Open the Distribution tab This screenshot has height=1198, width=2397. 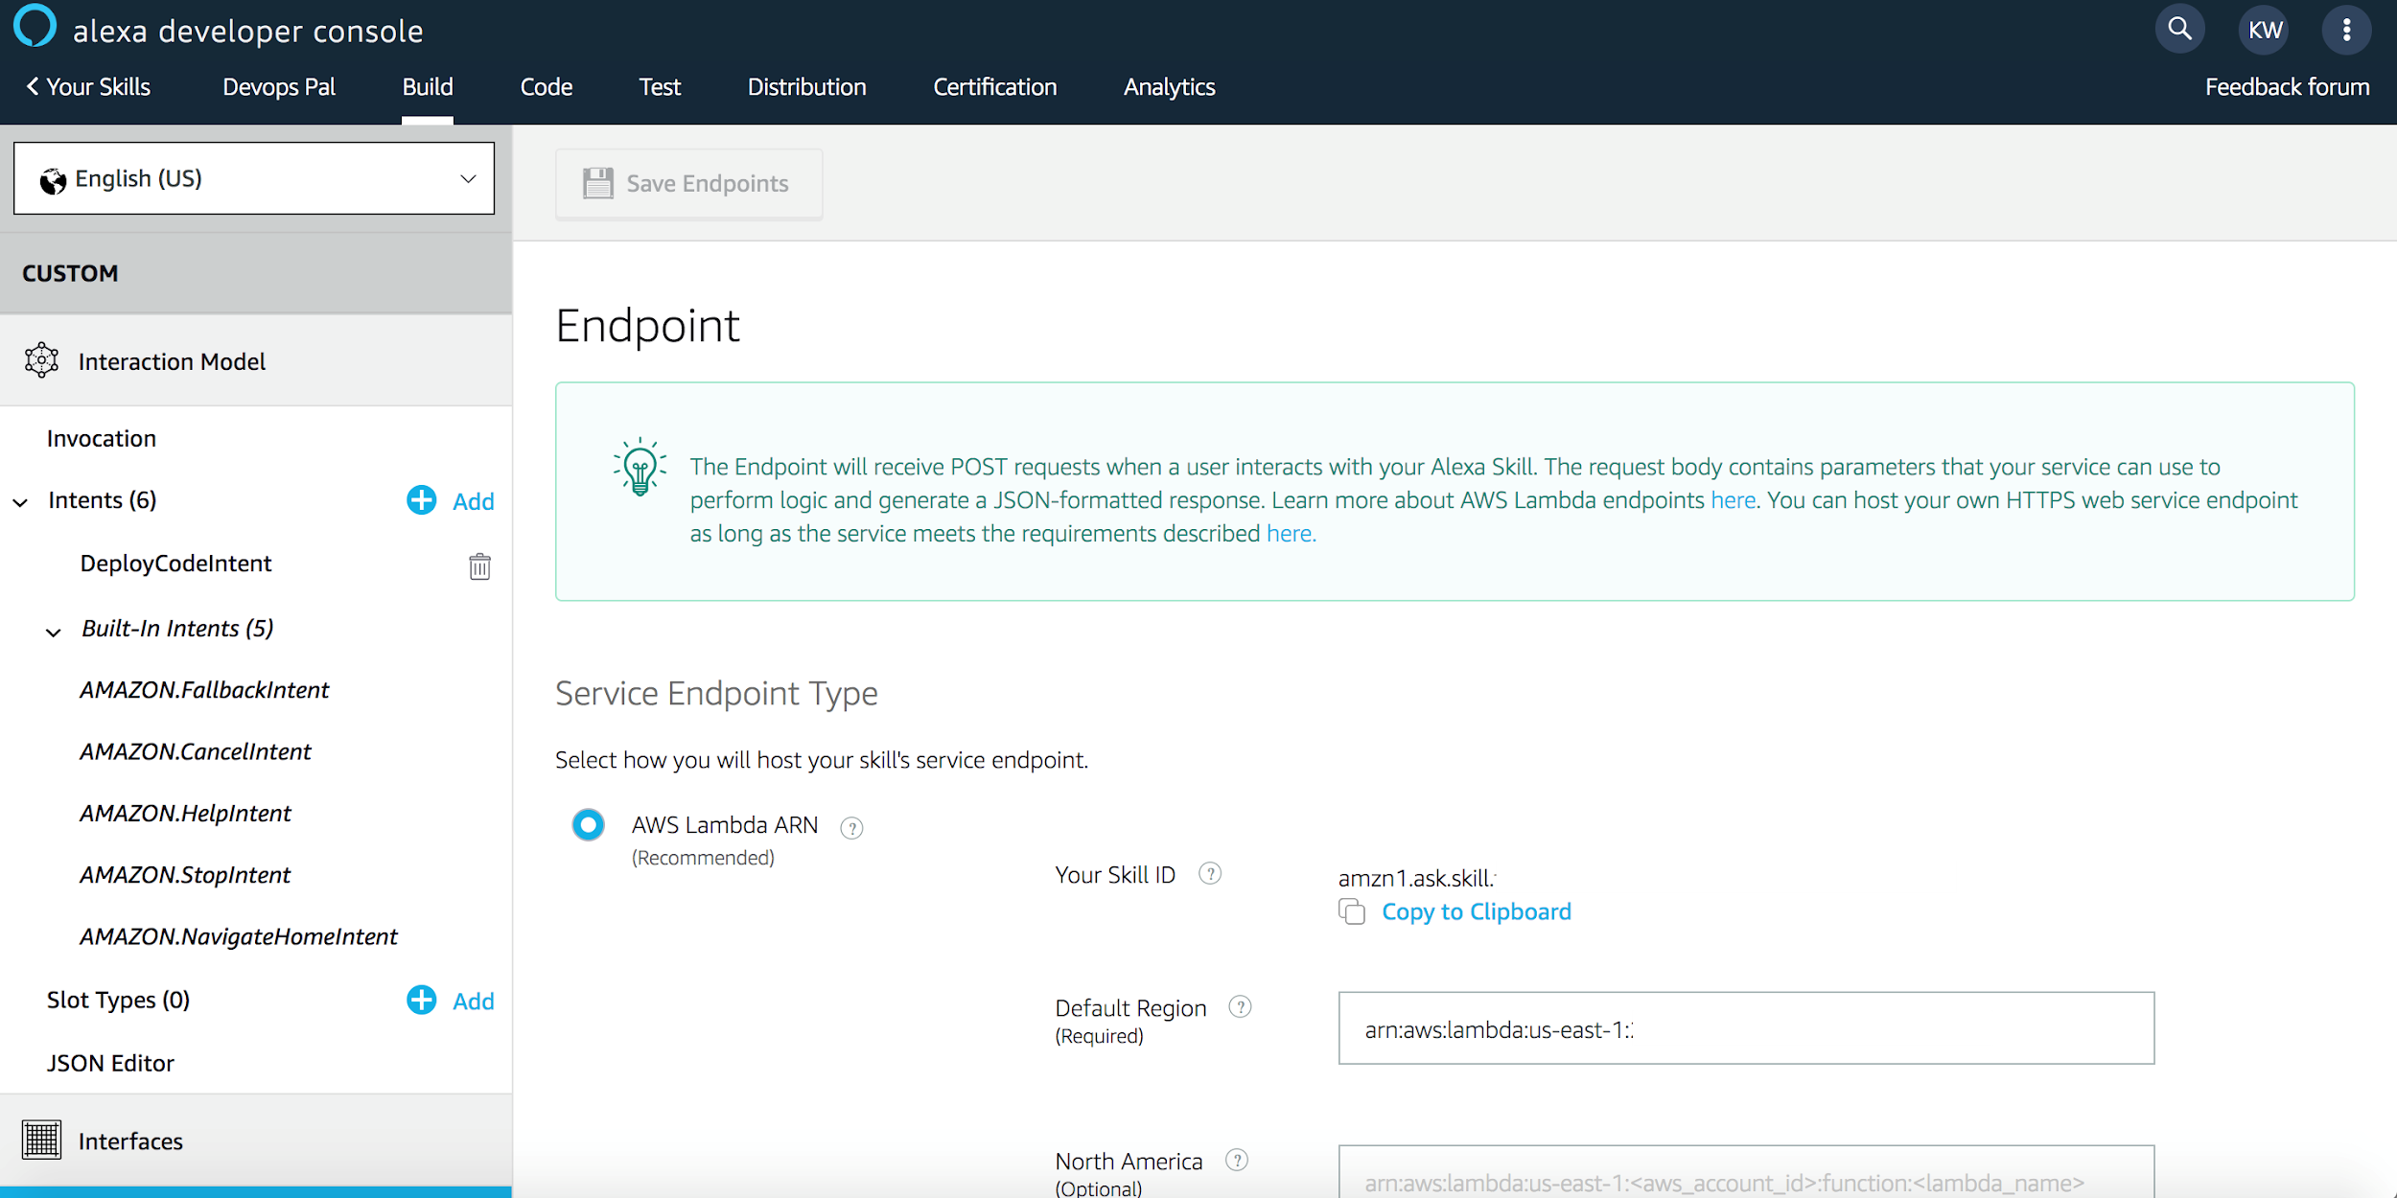pos(806,86)
